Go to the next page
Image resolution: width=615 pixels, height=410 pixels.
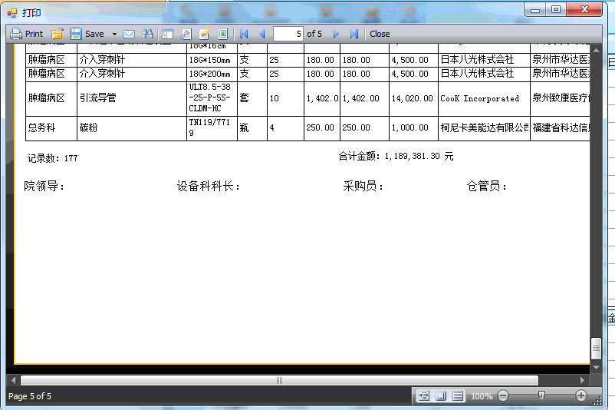click(x=336, y=34)
